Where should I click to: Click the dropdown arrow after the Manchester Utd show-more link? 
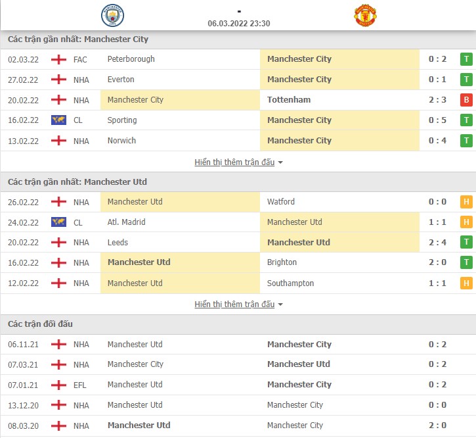pos(280,304)
